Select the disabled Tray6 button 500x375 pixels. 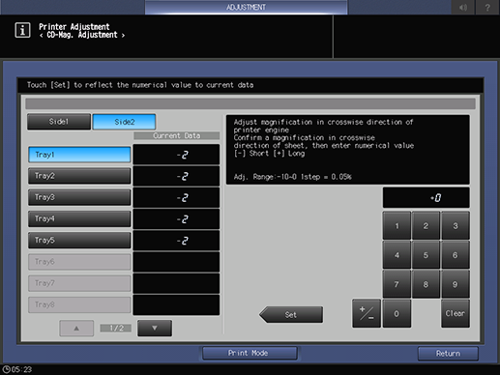click(79, 262)
